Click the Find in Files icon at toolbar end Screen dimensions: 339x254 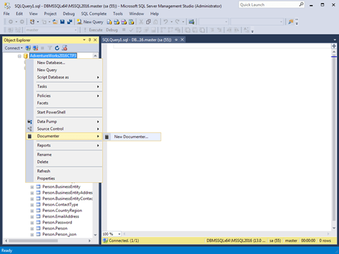291,22
